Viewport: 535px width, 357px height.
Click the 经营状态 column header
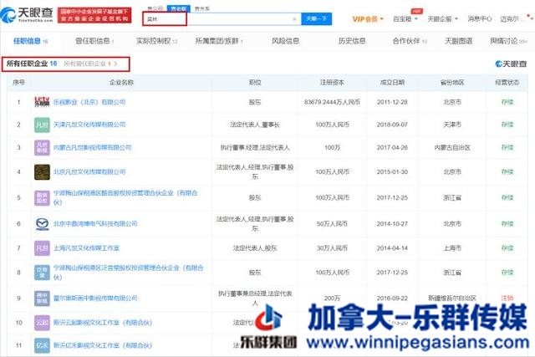coord(507,83)
